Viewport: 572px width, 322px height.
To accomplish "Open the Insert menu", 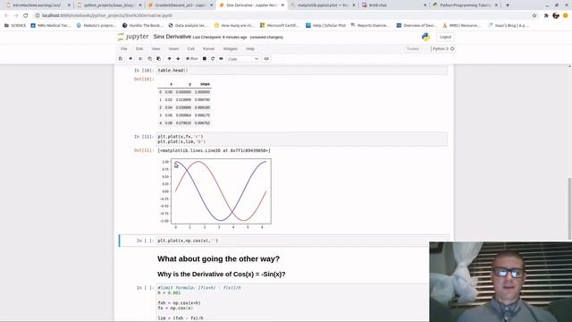I will (x=173, y=48).
